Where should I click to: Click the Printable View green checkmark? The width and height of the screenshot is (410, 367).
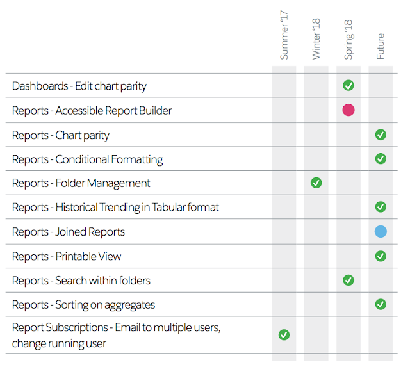click(381, 256)
